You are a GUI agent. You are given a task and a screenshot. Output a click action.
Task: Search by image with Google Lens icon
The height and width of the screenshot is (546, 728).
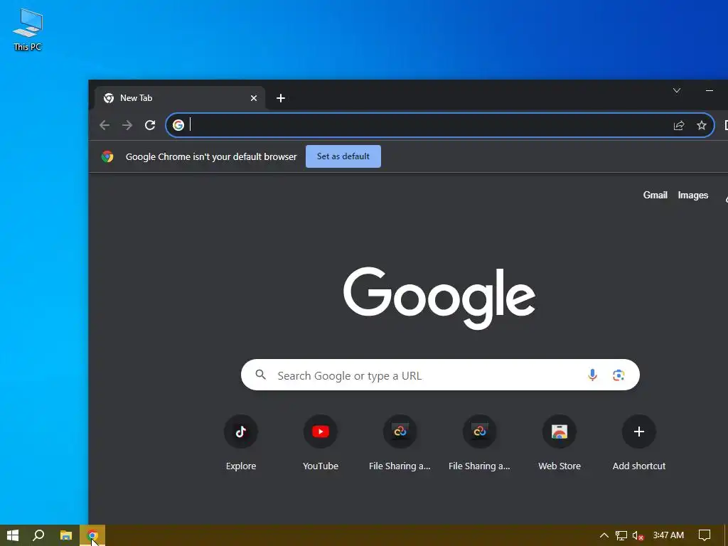(x=619, y=375)
